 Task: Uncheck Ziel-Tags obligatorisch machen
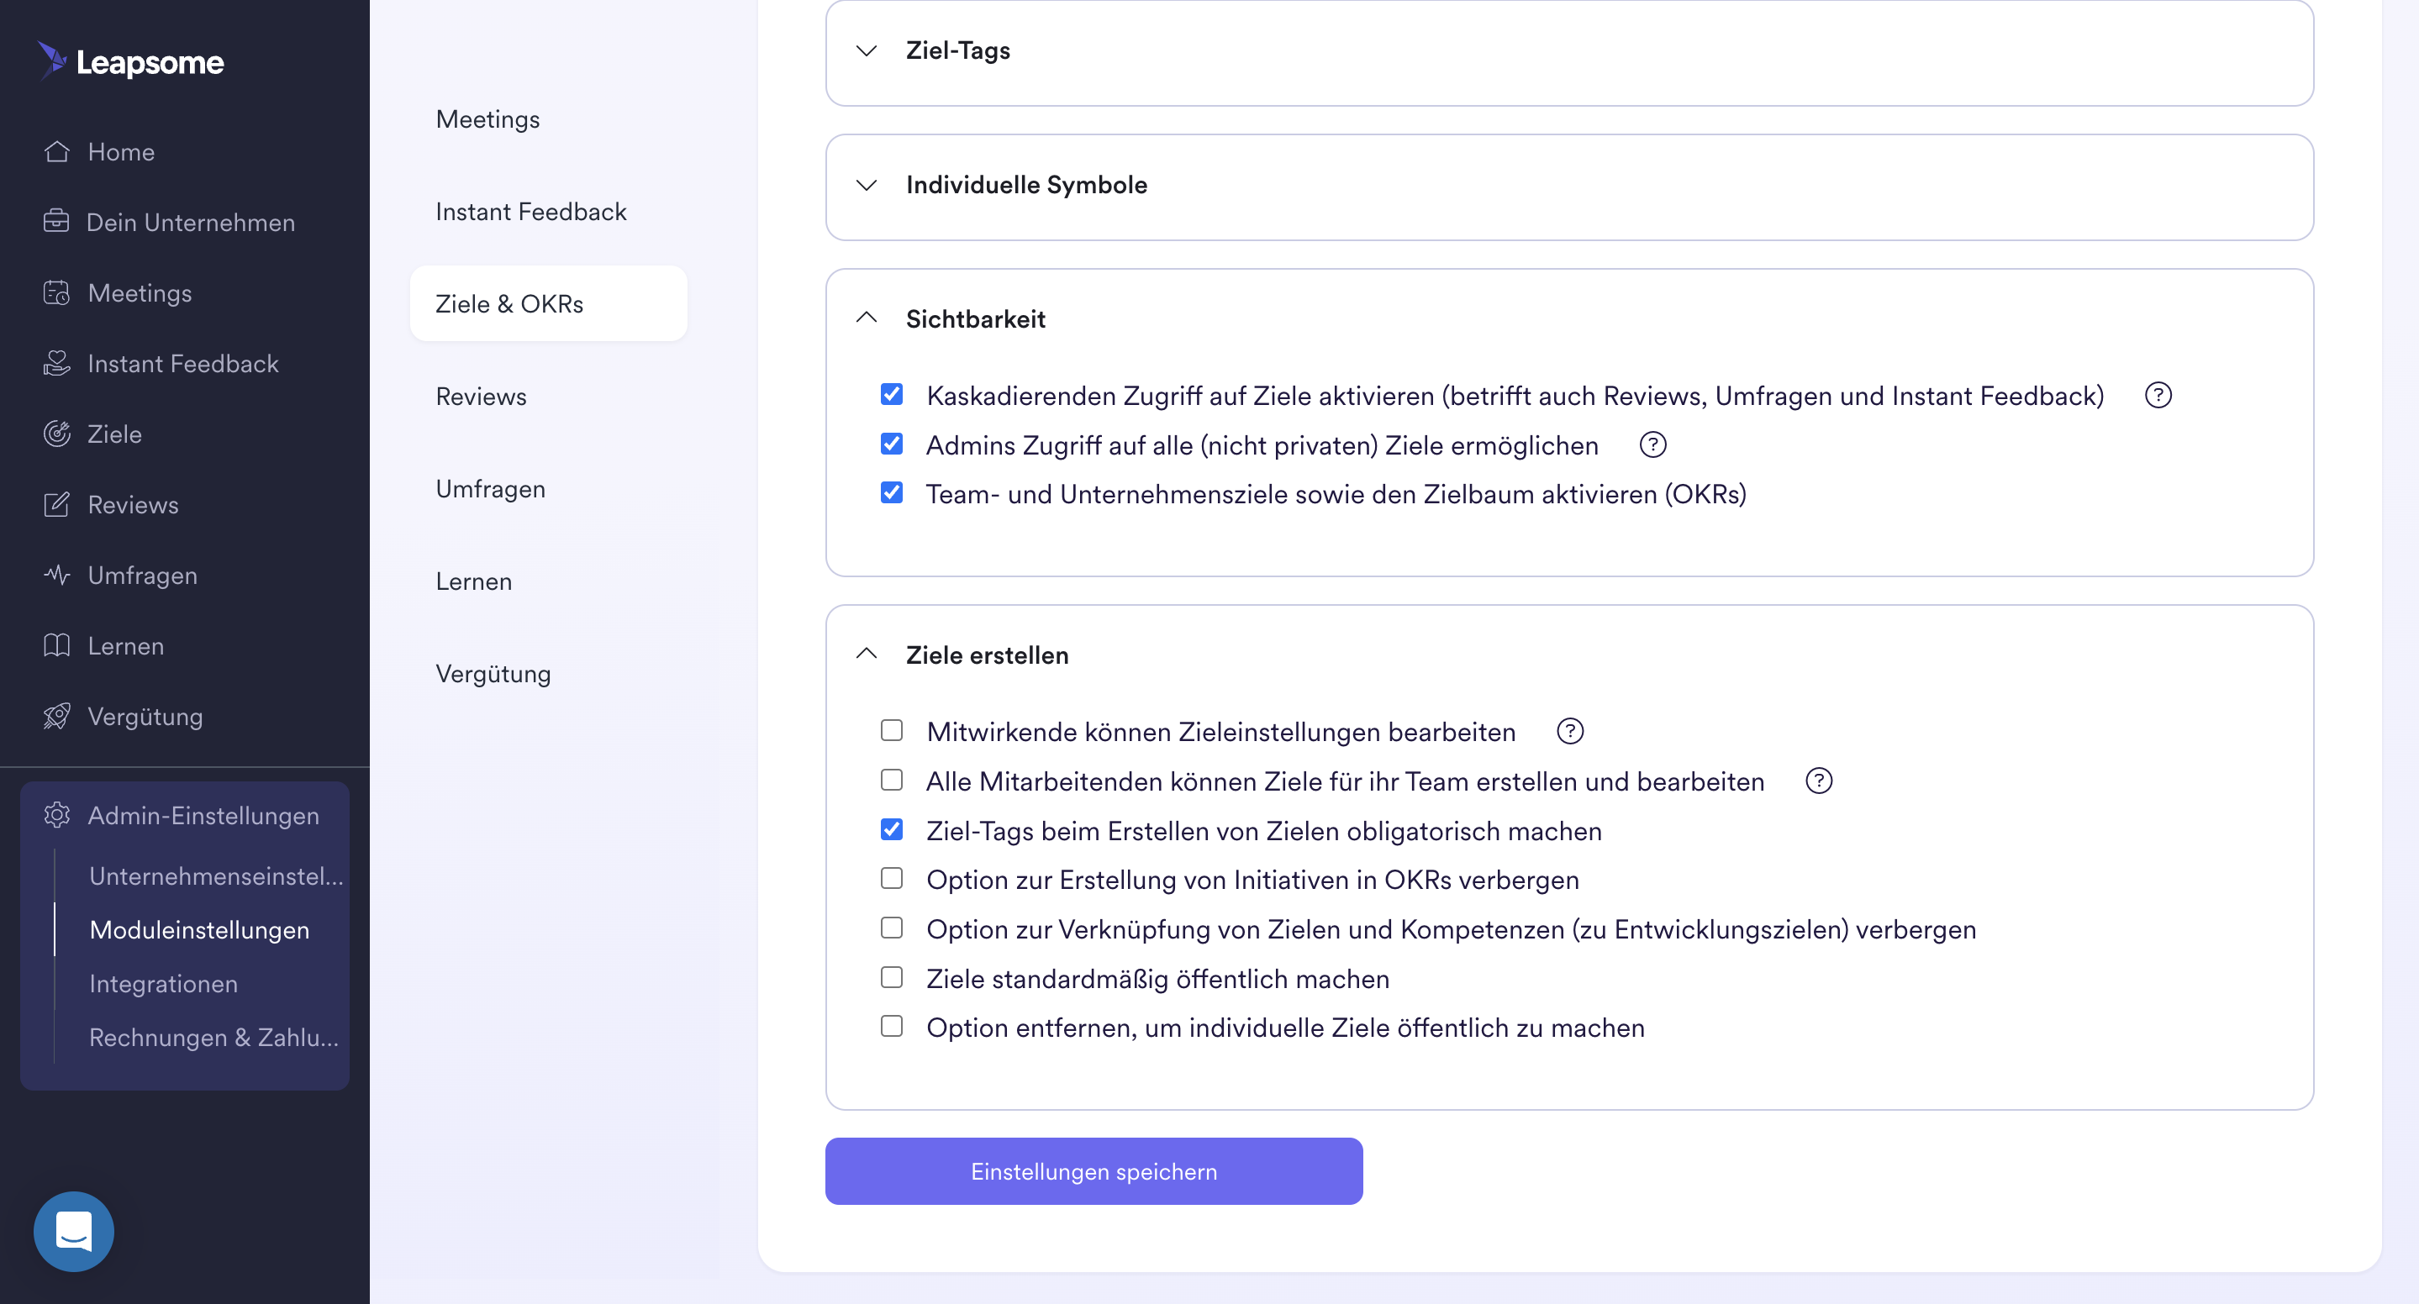point(891,830)
